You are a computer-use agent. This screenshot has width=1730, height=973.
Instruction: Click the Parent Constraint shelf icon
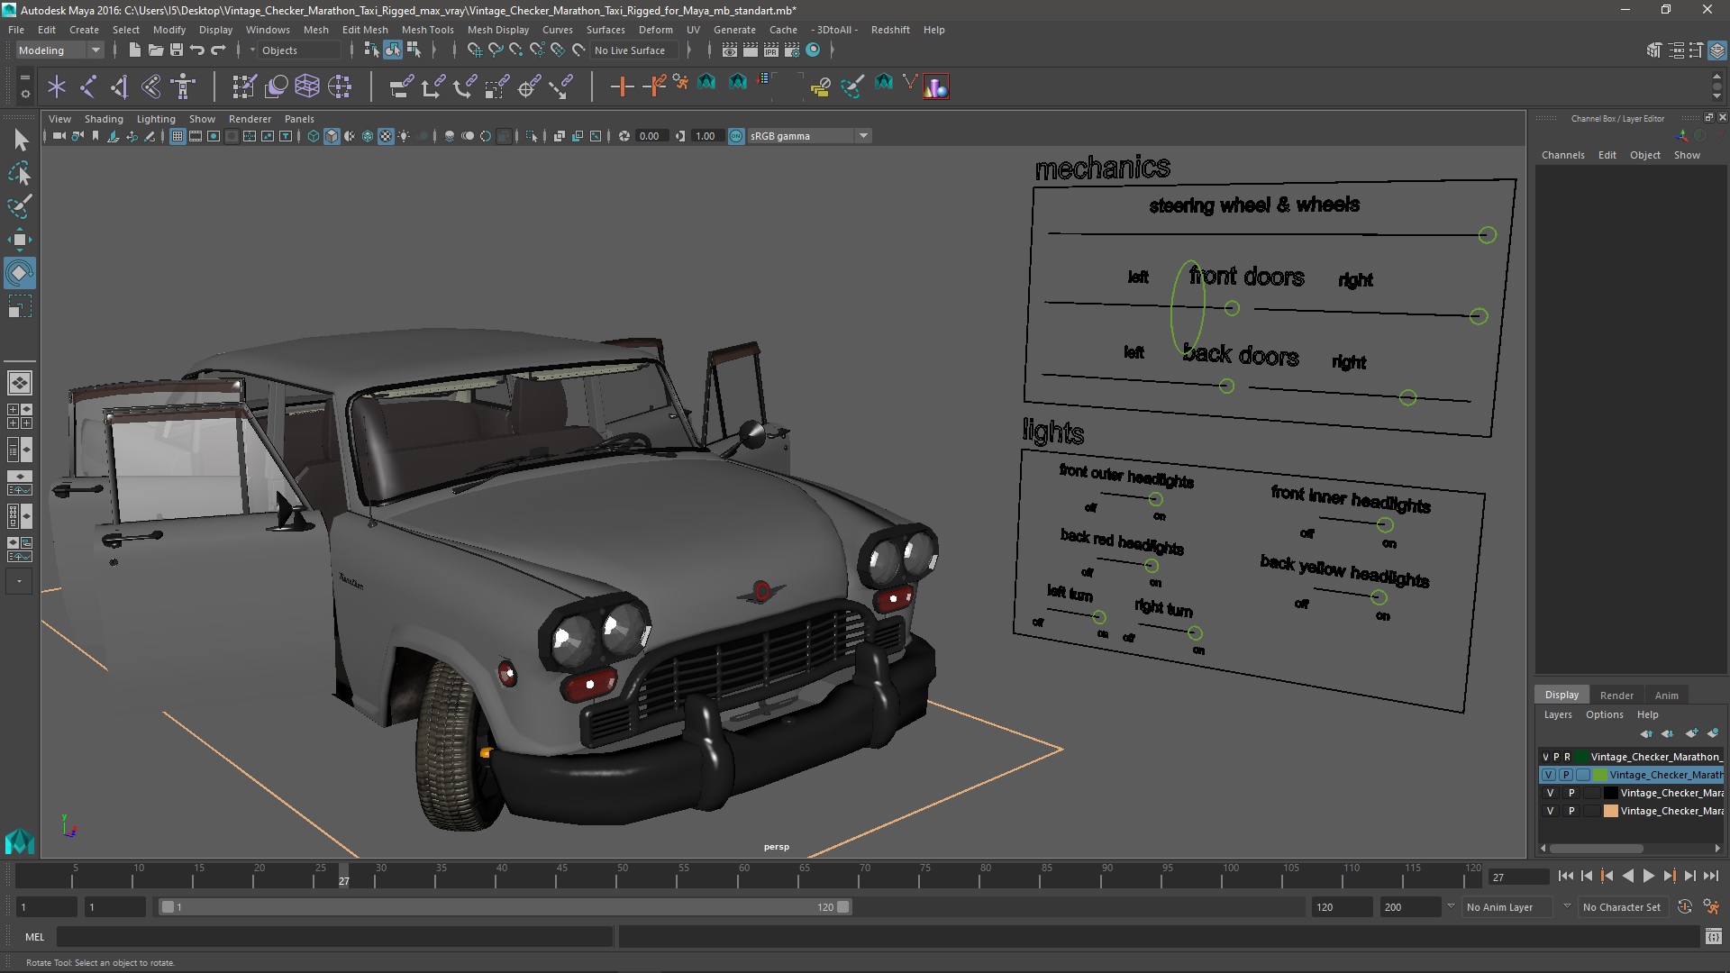pyautogui.click(x=400, y=86)
